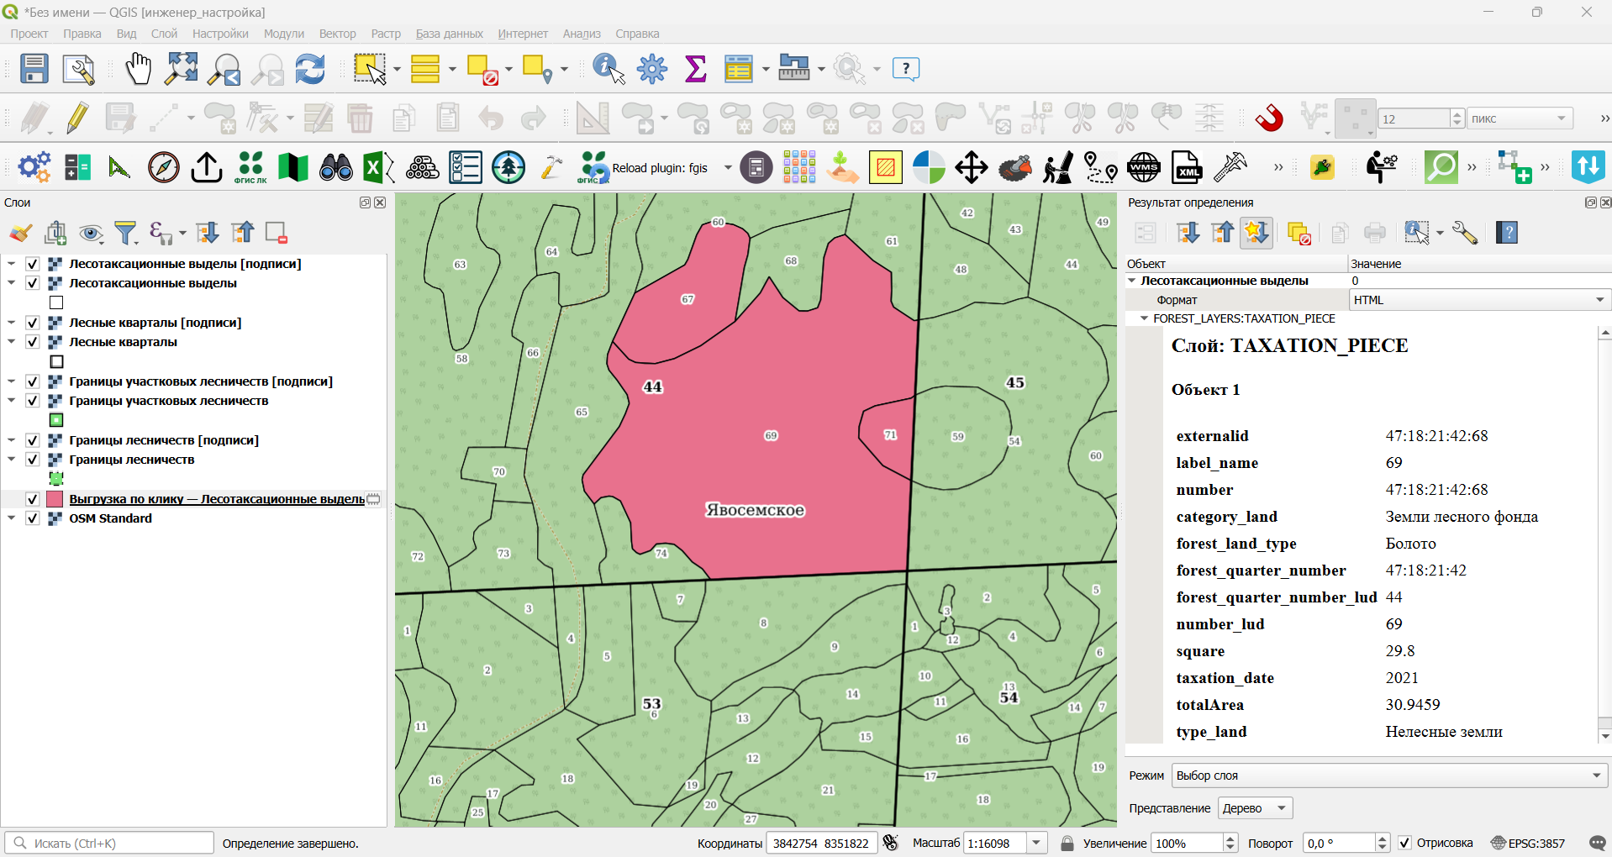
Task: Click the ФГИС ЛК plugin icon
Action: click(x=250, y=168)
